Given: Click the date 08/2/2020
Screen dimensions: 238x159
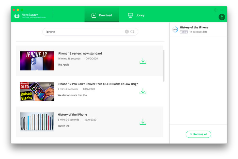Looking at the screenshot, I should coord(89,89).
